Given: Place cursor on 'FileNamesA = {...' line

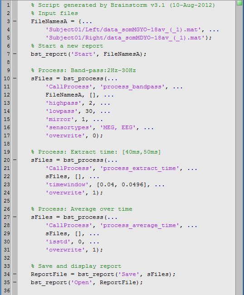Looking at the screenshot, I should click(62, 21).
